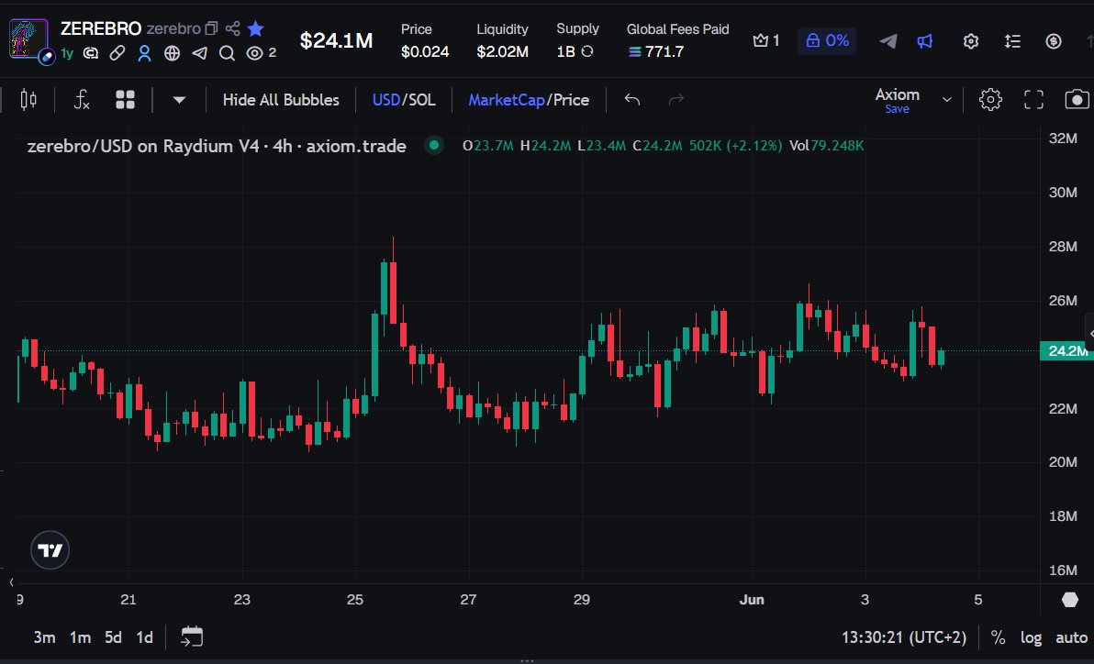Click the gray paper plane icon

[x=887, y=41]
